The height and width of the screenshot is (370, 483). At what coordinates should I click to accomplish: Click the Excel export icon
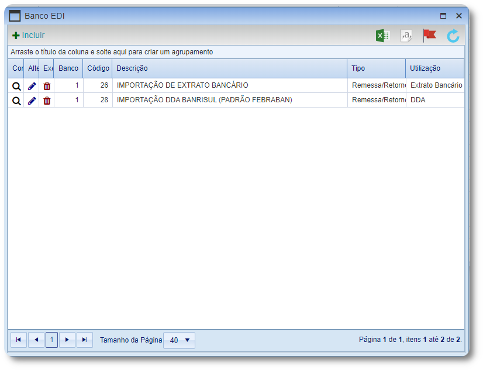(x=382, y=36)
